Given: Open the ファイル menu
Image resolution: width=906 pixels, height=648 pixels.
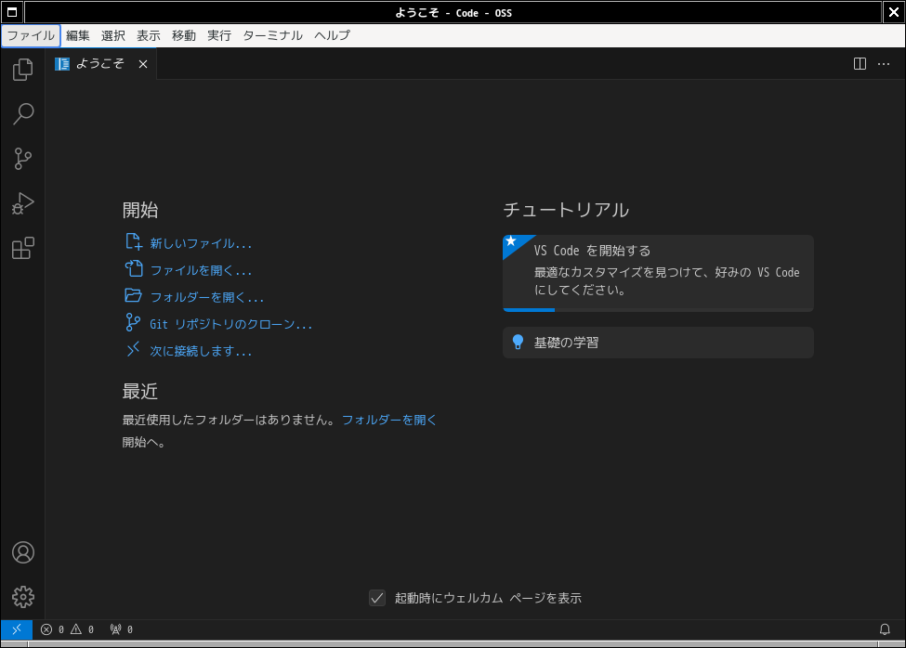Looking at the screenshot, I should coord(31,35).
